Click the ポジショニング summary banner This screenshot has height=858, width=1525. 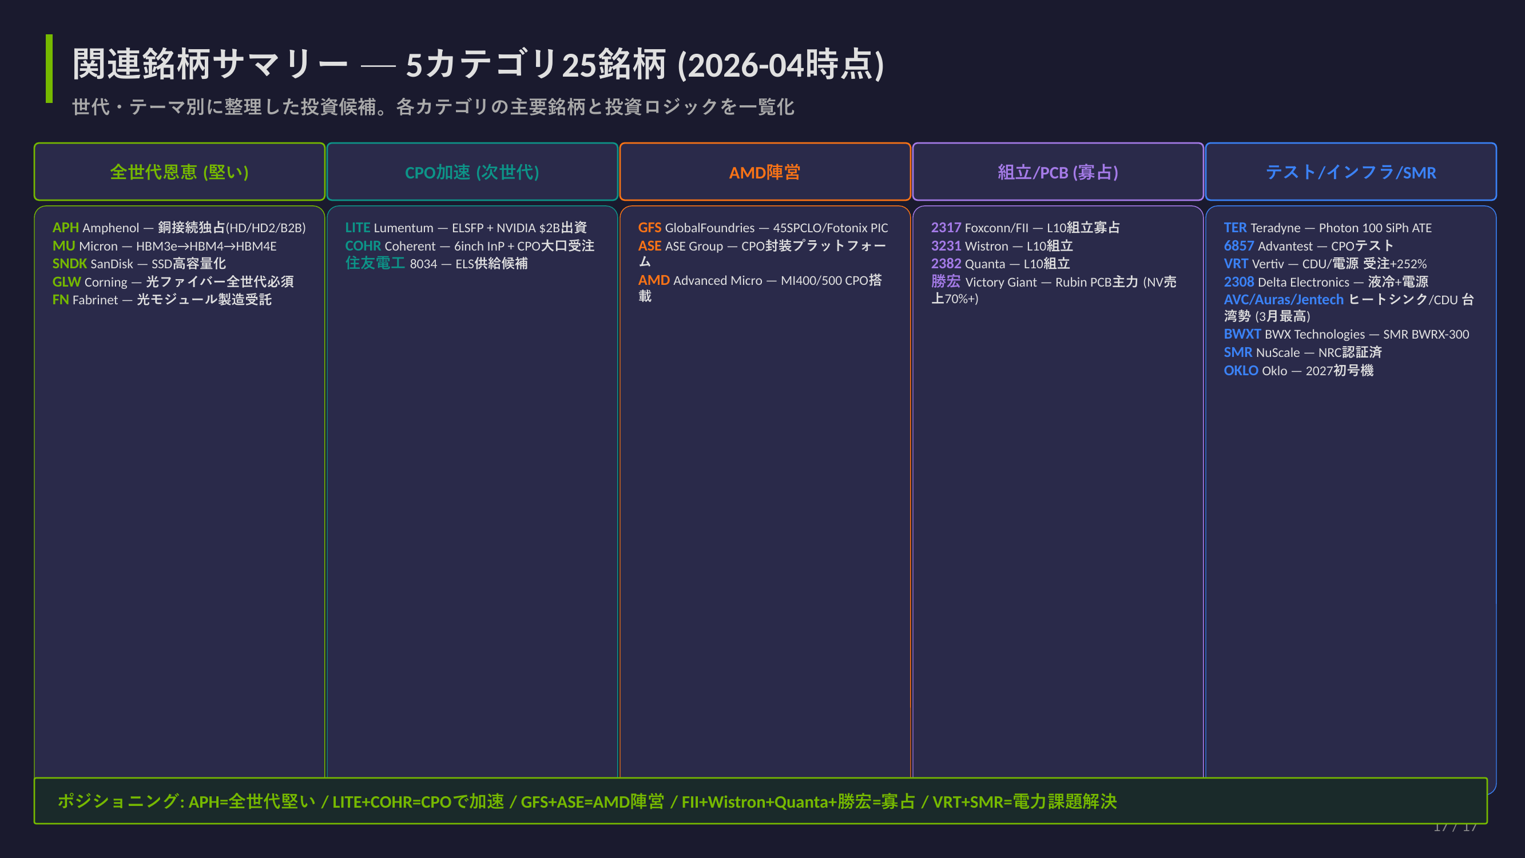point(760,801)
